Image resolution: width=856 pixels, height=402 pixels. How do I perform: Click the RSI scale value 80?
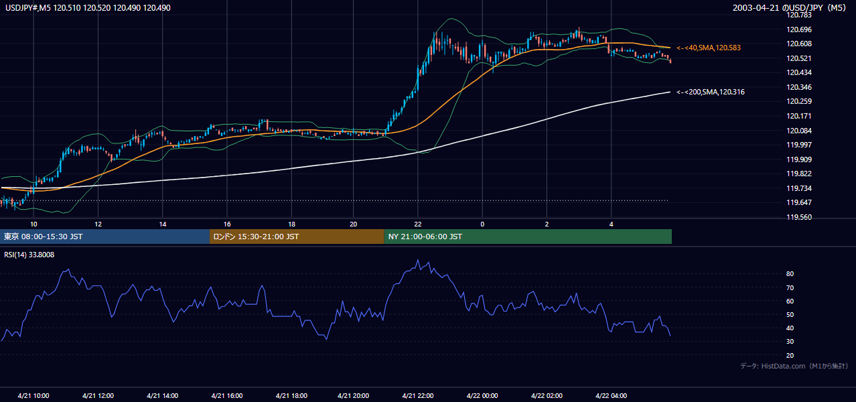[x=790, y=274]
